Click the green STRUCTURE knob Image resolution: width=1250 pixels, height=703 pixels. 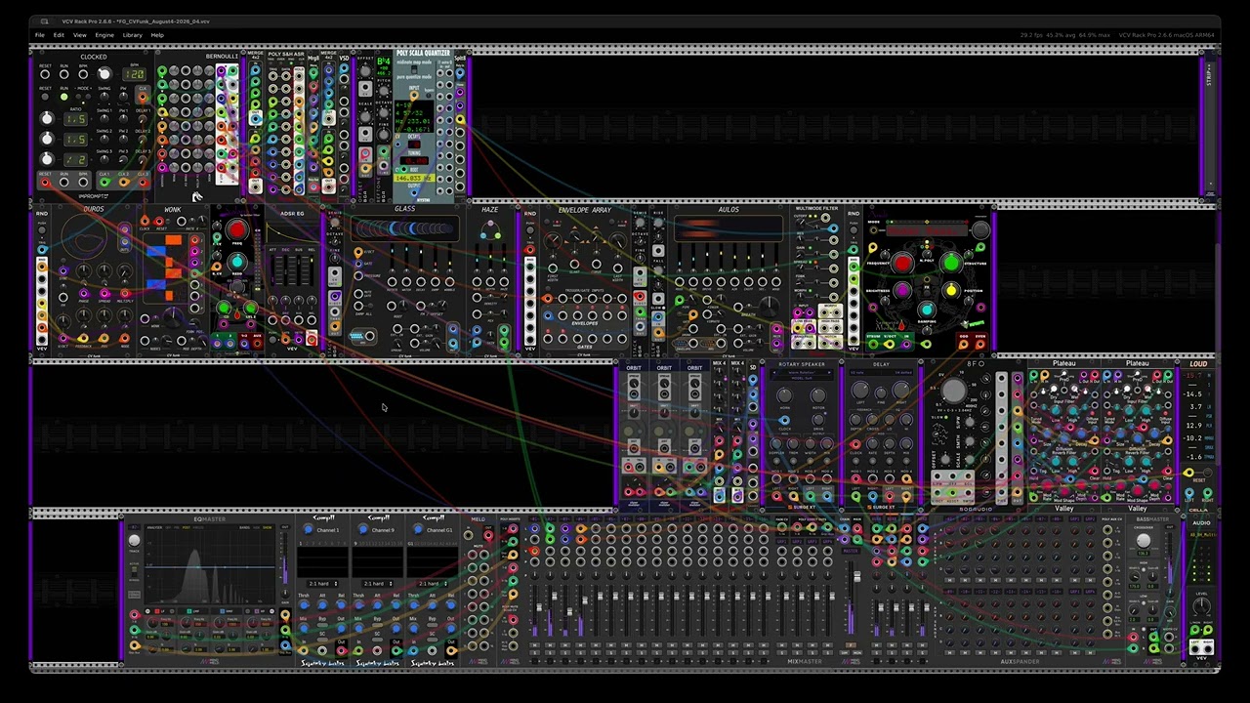(950, 263)
